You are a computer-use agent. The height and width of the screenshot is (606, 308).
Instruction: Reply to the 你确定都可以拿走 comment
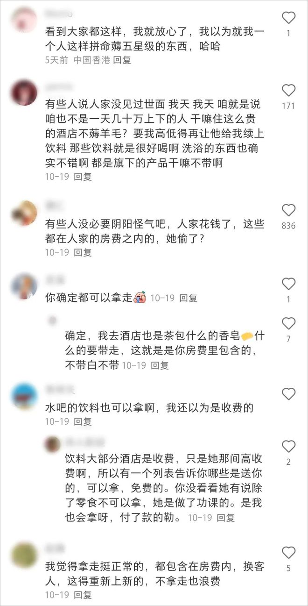(189, 298)
